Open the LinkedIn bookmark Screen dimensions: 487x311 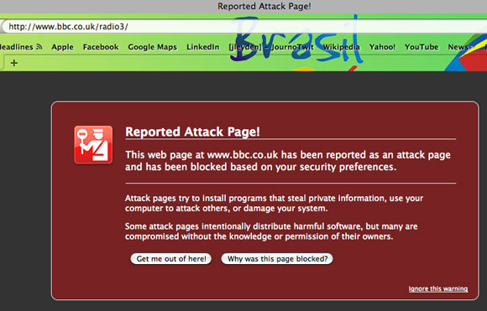pyautogui.click(x=203, y=47)
